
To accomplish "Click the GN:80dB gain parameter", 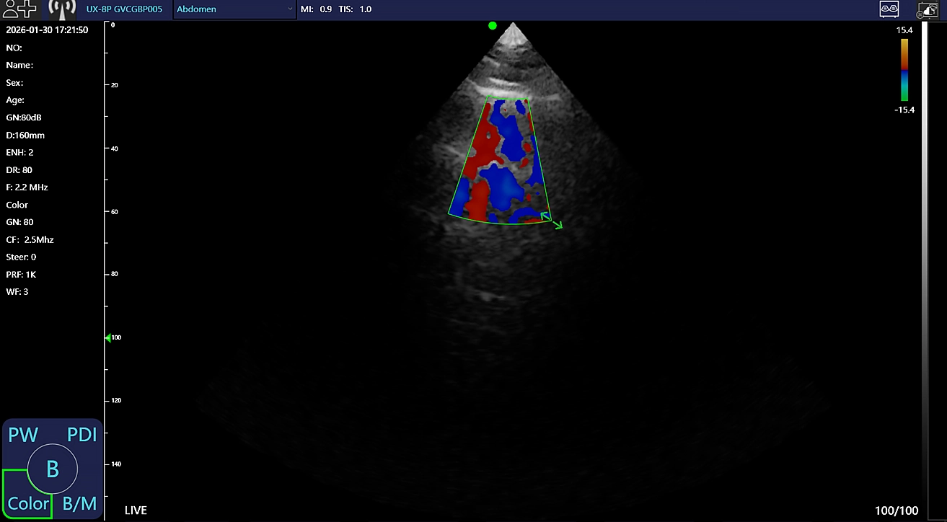I will tap(25, 118).
